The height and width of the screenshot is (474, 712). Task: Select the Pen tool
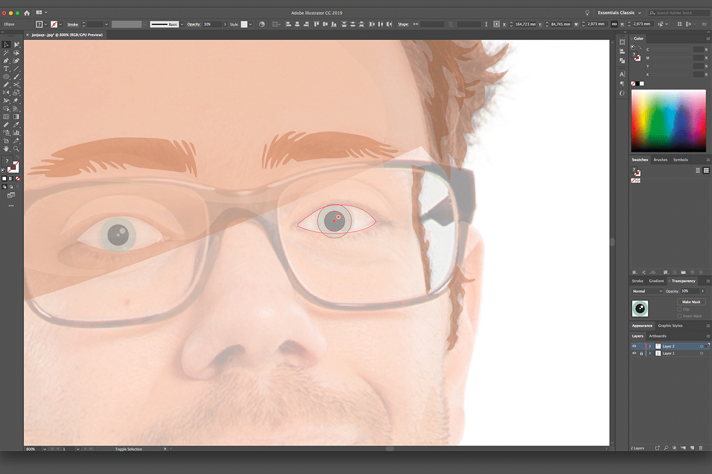[6, 61]
